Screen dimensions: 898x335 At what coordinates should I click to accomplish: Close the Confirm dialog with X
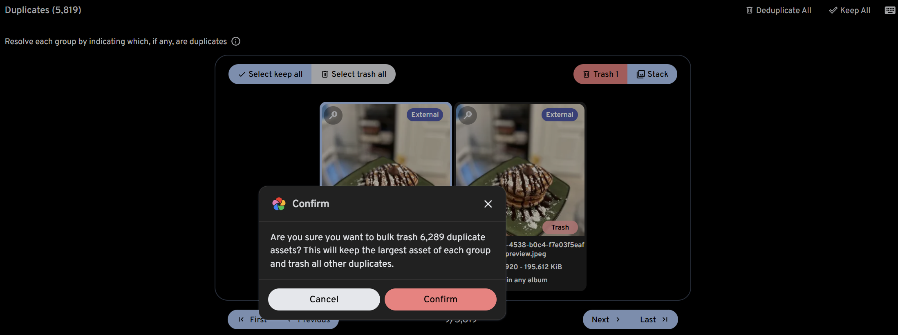(488, 204)
